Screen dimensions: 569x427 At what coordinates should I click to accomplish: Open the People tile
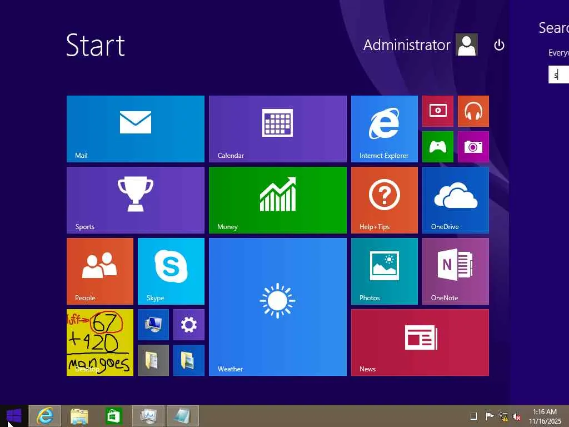pos(100,271)
